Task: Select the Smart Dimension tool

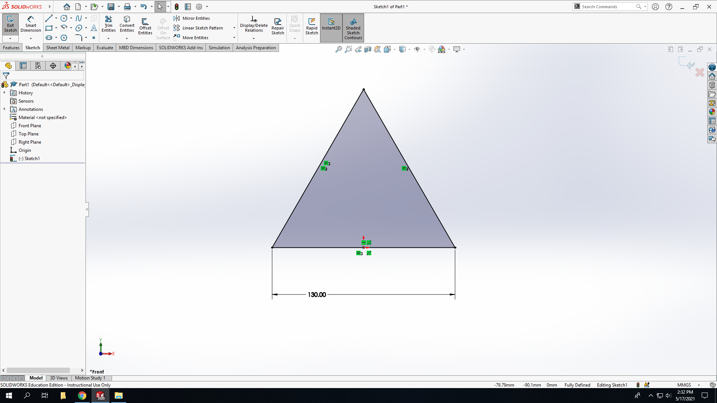Action: (x=31, y=24)
